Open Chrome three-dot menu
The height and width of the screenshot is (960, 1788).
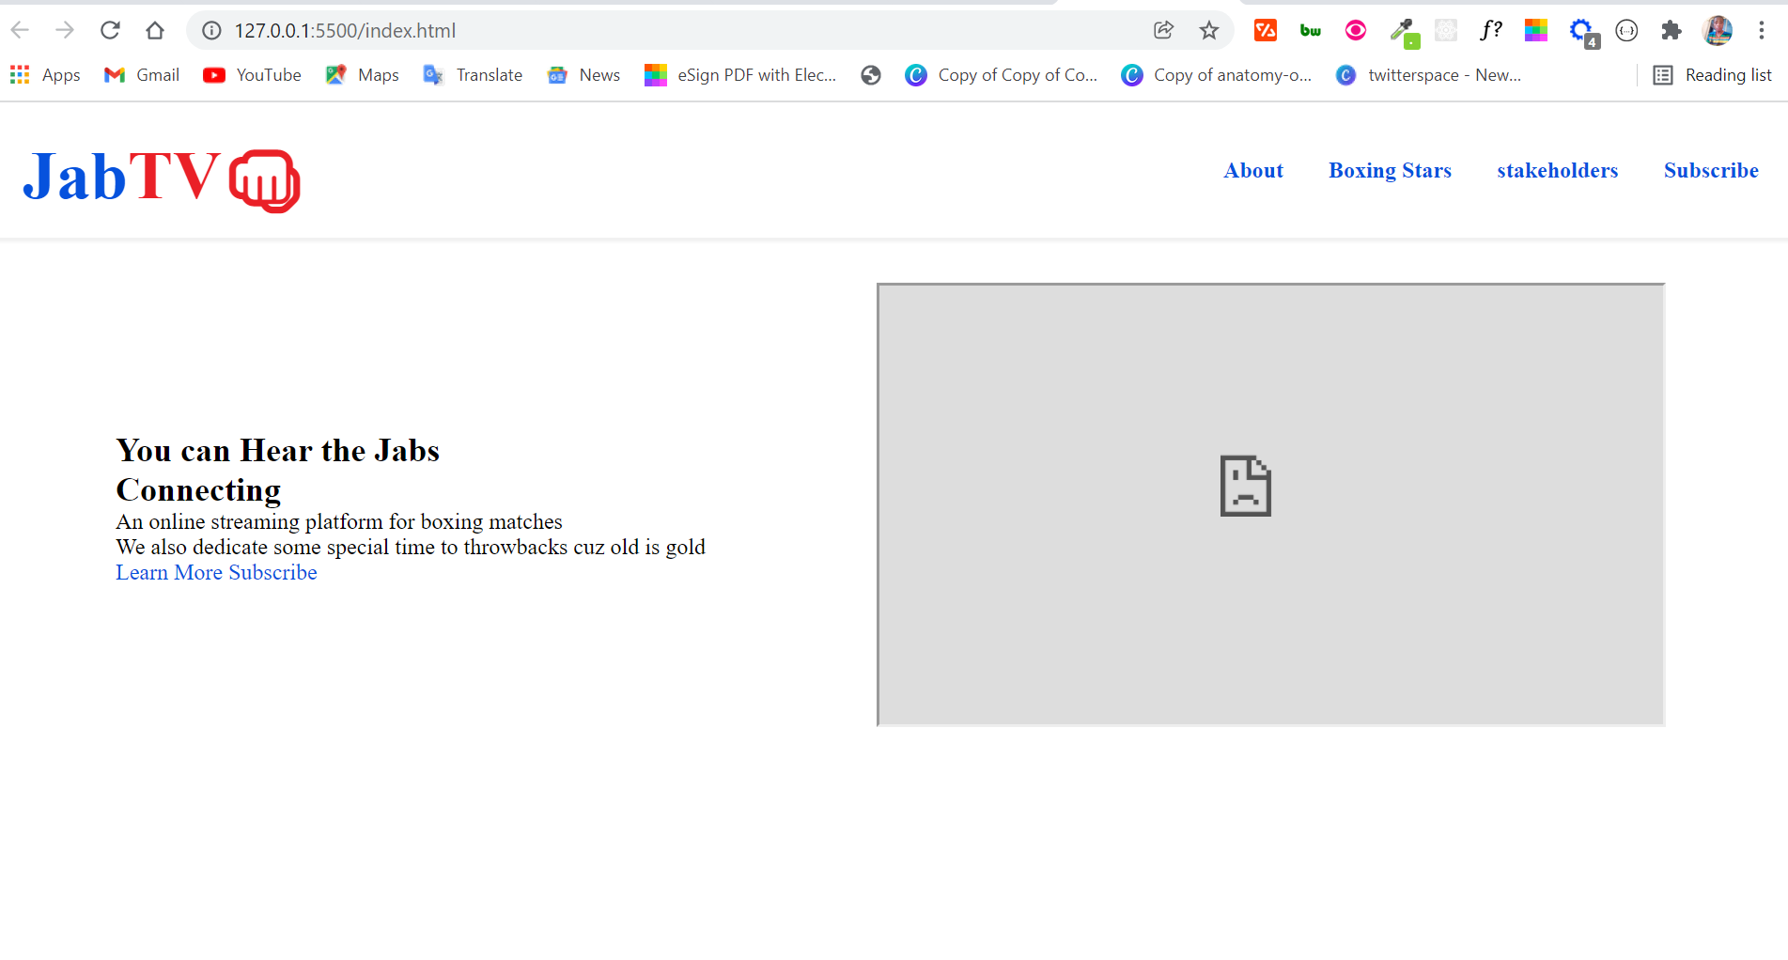pyautogui.click(x=1762, y=30)
